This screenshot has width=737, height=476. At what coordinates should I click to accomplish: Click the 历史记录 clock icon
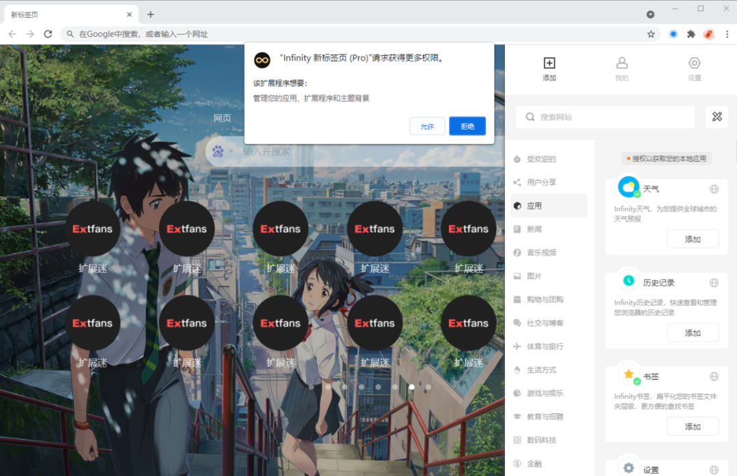click(x=628, y=280)
